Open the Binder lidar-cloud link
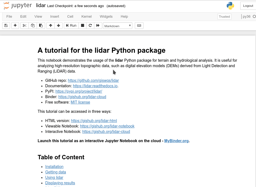Image resolution: width=256 pixels, height=187 pixels. click(x=82, y=97)
